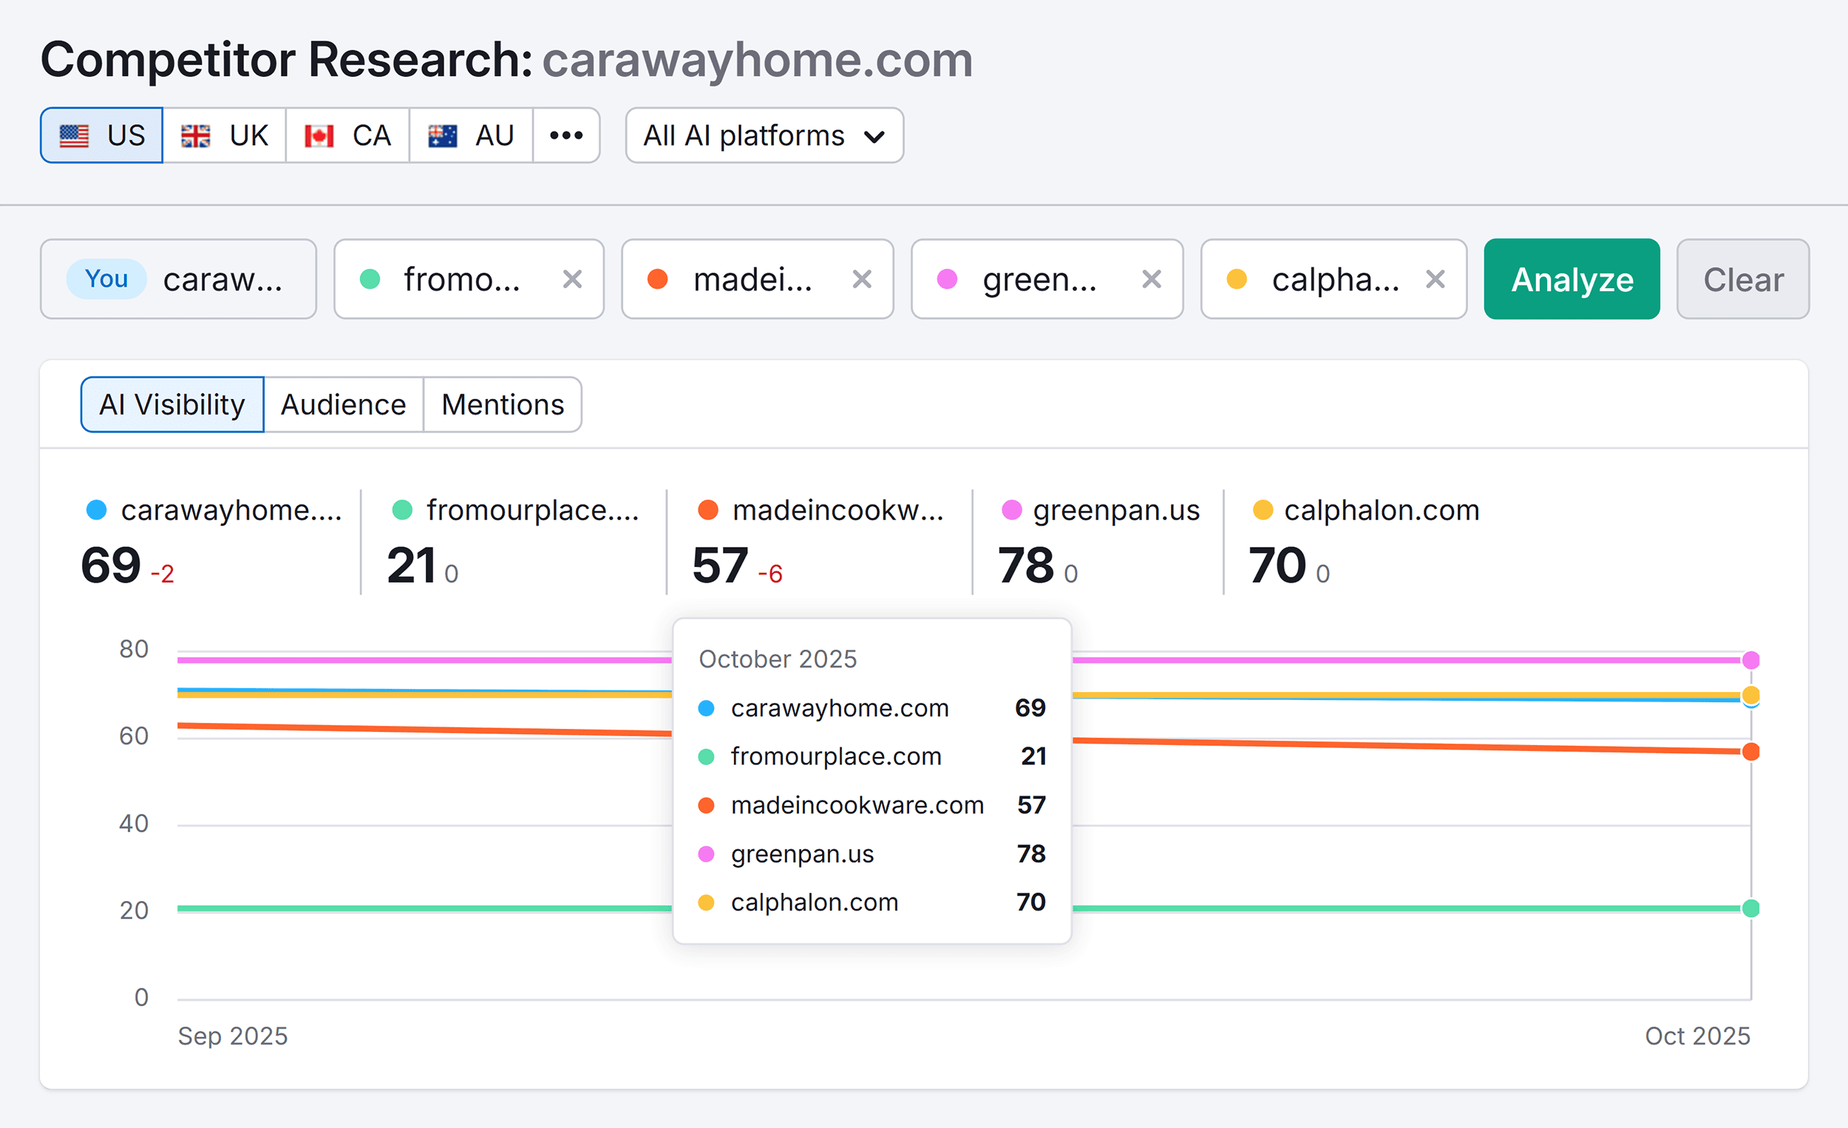The width and height of the screenshot is (1848, 1128).
Task: Click the yellow dot in the calphalon chip
Action: (x=1236, y=278)
